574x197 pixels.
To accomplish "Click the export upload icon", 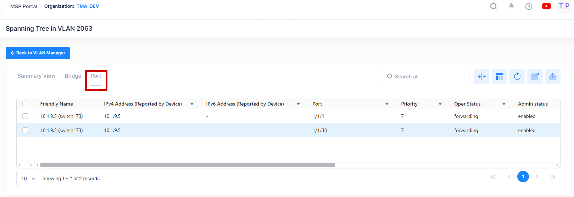I will click(x=552, y=77).
